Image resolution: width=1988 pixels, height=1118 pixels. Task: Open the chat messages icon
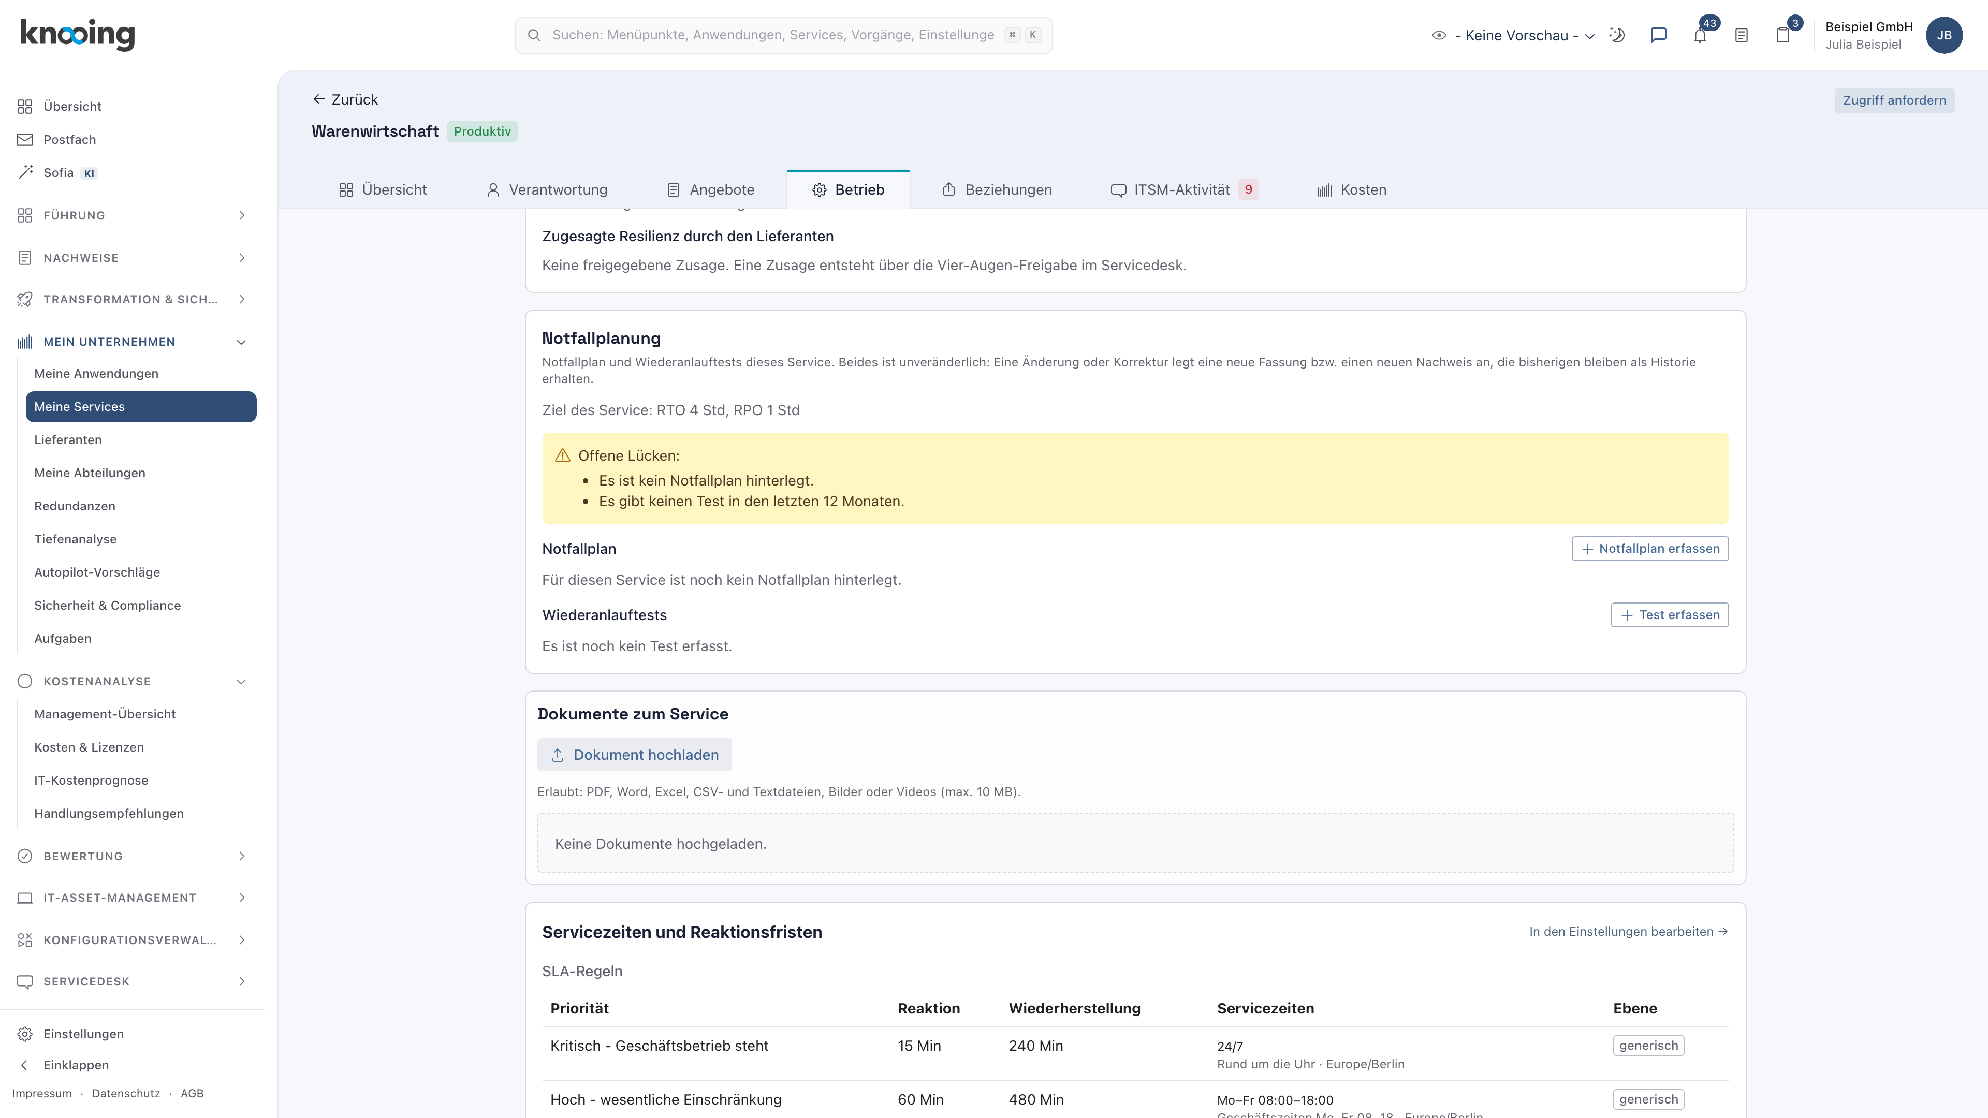1658,36
